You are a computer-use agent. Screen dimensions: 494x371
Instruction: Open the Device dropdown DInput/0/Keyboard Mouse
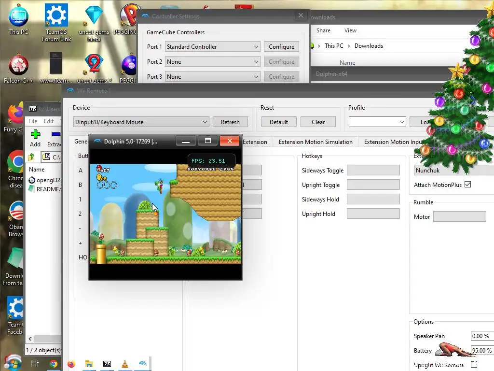pyautogui.click(x=141, y=122)
